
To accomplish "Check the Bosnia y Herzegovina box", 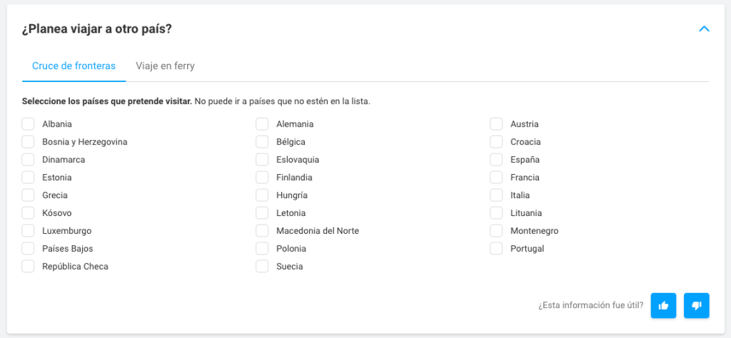I will point(28,142).
